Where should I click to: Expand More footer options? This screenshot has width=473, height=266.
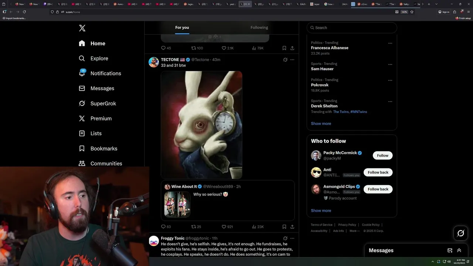tap(354, 231)
